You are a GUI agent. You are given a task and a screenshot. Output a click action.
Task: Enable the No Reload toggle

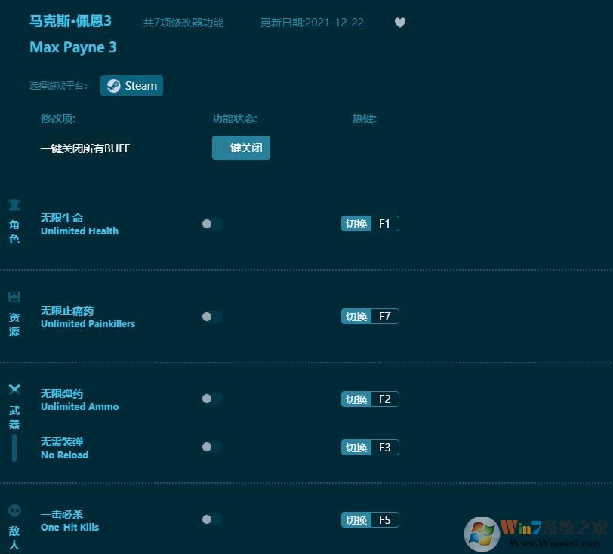(x=212, y=447)
